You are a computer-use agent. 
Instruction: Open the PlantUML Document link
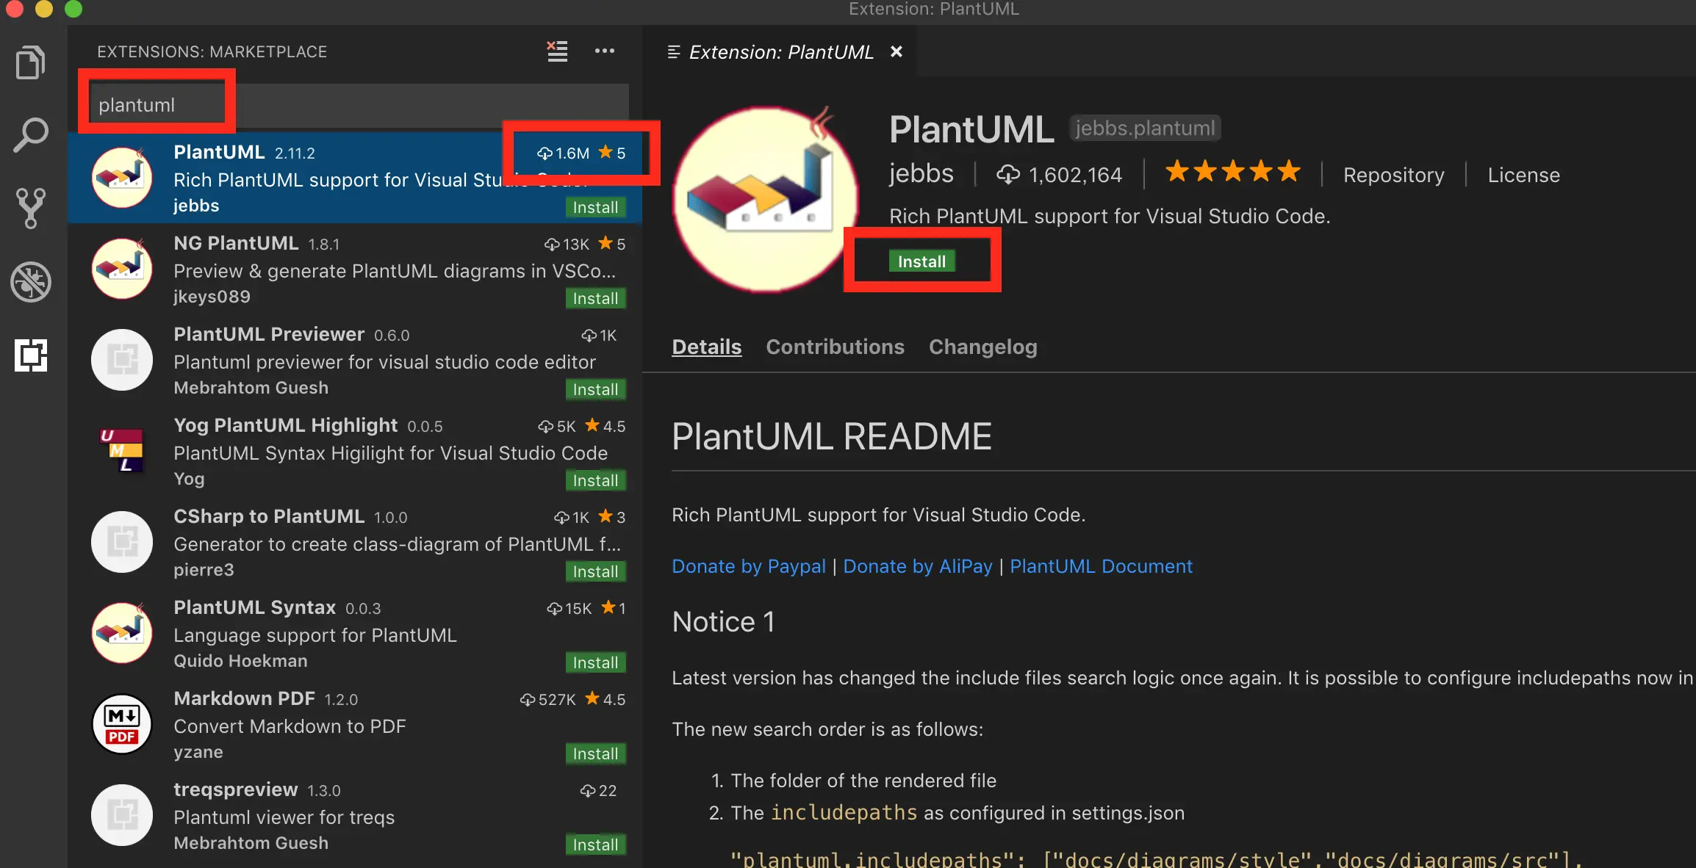pos(1101,565)
